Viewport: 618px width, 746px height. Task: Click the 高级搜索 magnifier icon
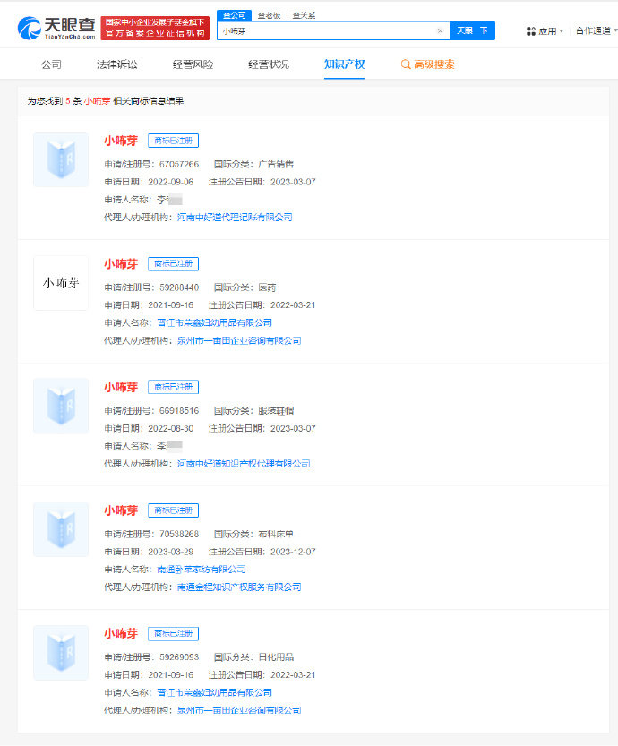[406, 64]
